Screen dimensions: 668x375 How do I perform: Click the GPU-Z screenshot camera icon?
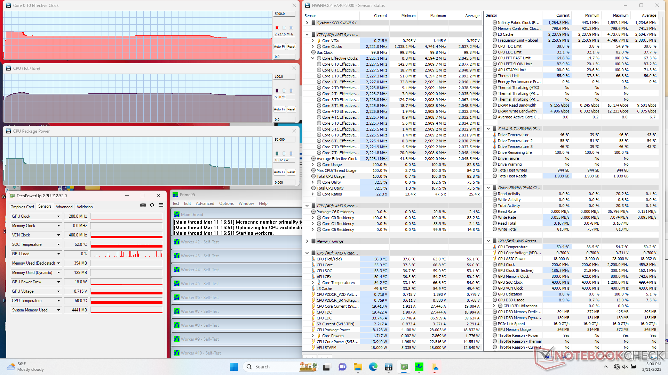point(143,205)
